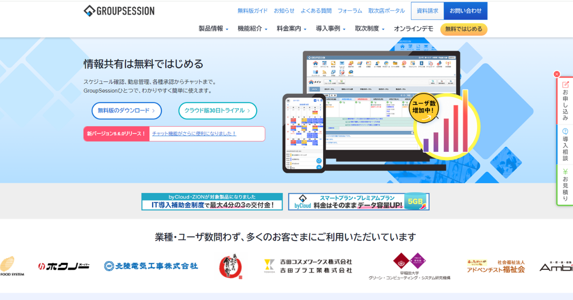573x300 pixels.
Task: Click the お問い合わせ button in header
Action: pyautogui.click(x=466, y=11)
